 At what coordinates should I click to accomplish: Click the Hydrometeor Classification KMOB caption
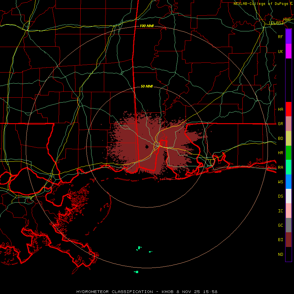coord(147,292)
